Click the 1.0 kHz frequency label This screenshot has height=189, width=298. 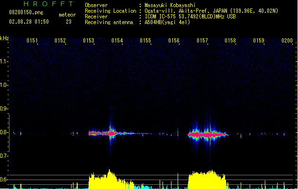(x=4, y=85)
